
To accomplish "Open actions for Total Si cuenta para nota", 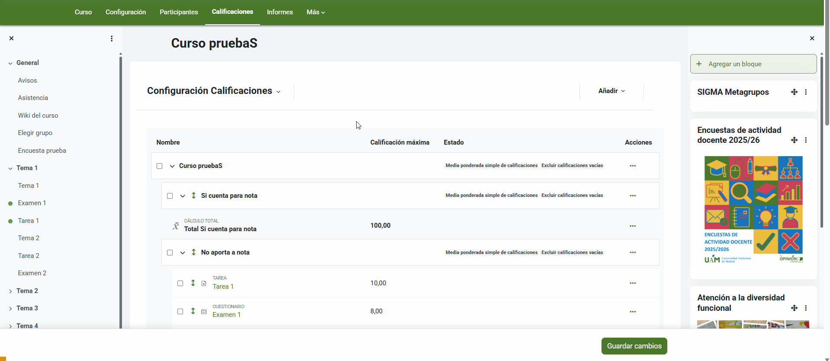I will click(x=633, y=226).
